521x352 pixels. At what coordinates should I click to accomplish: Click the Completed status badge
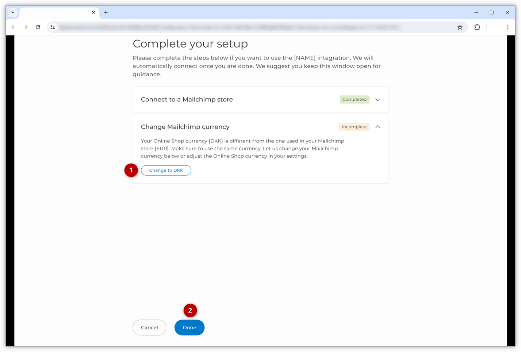click(354, 99)
